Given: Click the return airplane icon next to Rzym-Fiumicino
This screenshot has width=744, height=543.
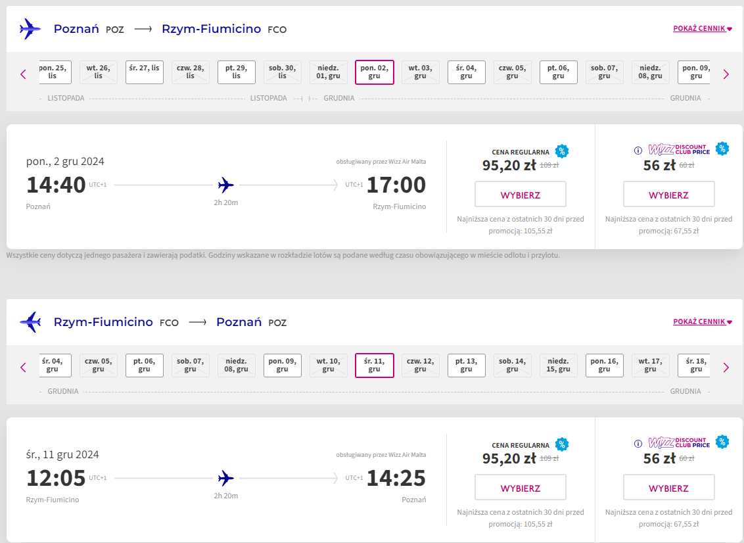Looking at the screenshot, I should tap(30, 322).
